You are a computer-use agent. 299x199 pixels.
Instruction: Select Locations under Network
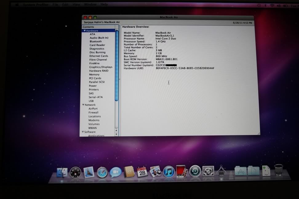94,116
